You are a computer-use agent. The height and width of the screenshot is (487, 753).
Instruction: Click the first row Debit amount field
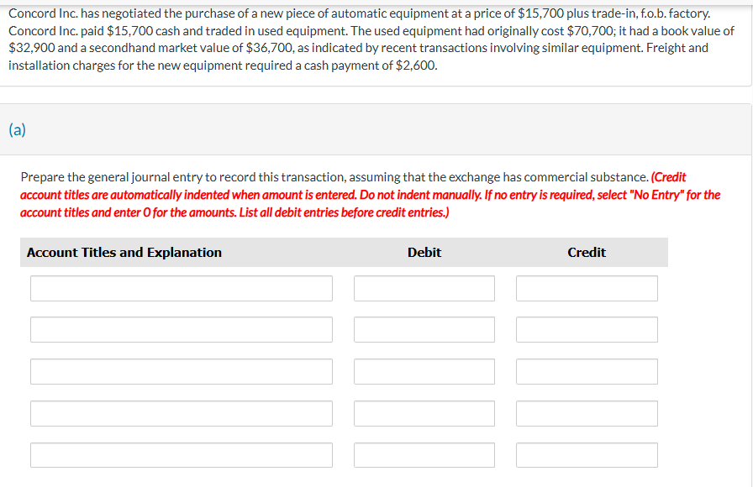[x=424, y=287]
